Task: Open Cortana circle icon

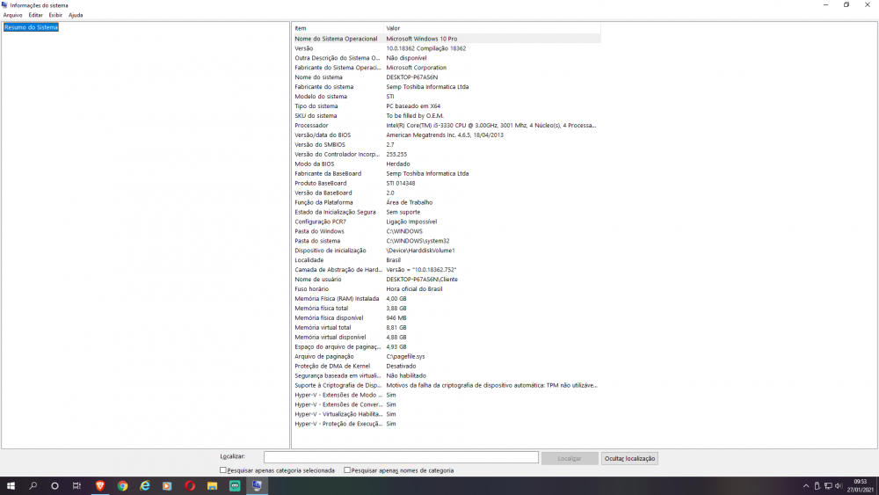Action: click(x=54, y=486)
